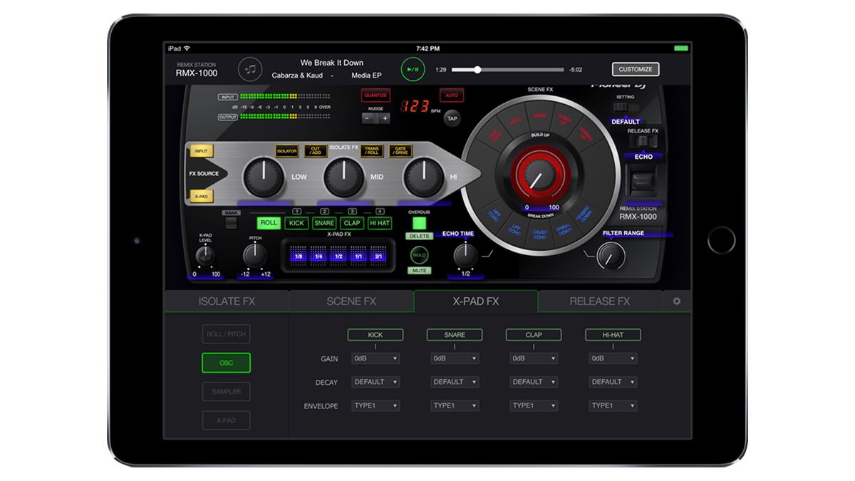Select the CRUSH ECHO scene effect

(x=539, y=234)
